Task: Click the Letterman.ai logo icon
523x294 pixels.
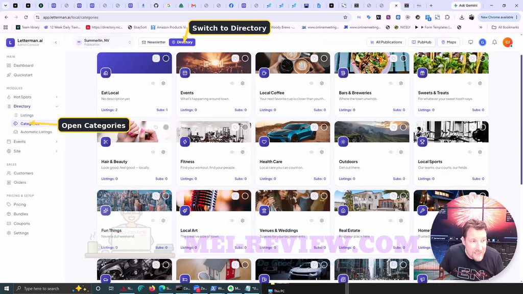Action: [10, 42]
